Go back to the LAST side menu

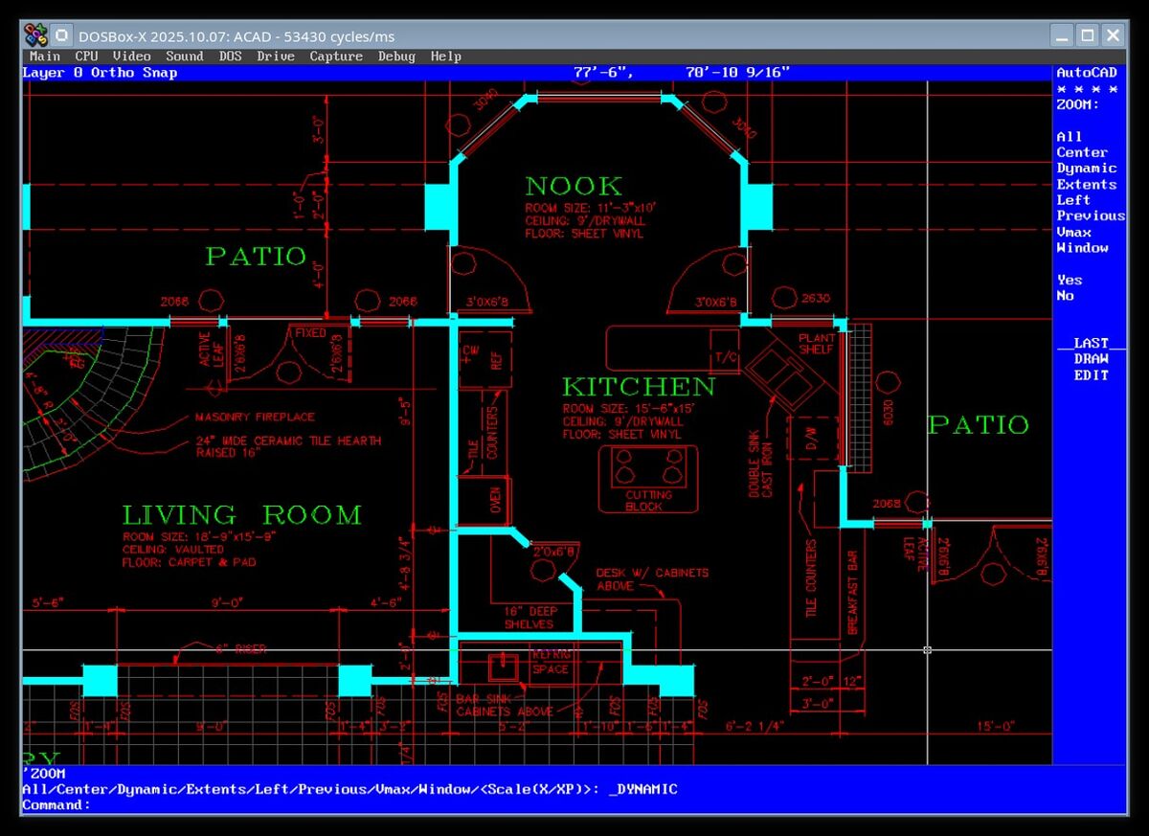pyautogui.click(x=1091, y=343)
